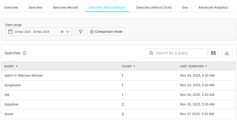This screenshot has width=237, height=120.
Task: Expand the date range dropdown chevron
Action: coord(68,32)
